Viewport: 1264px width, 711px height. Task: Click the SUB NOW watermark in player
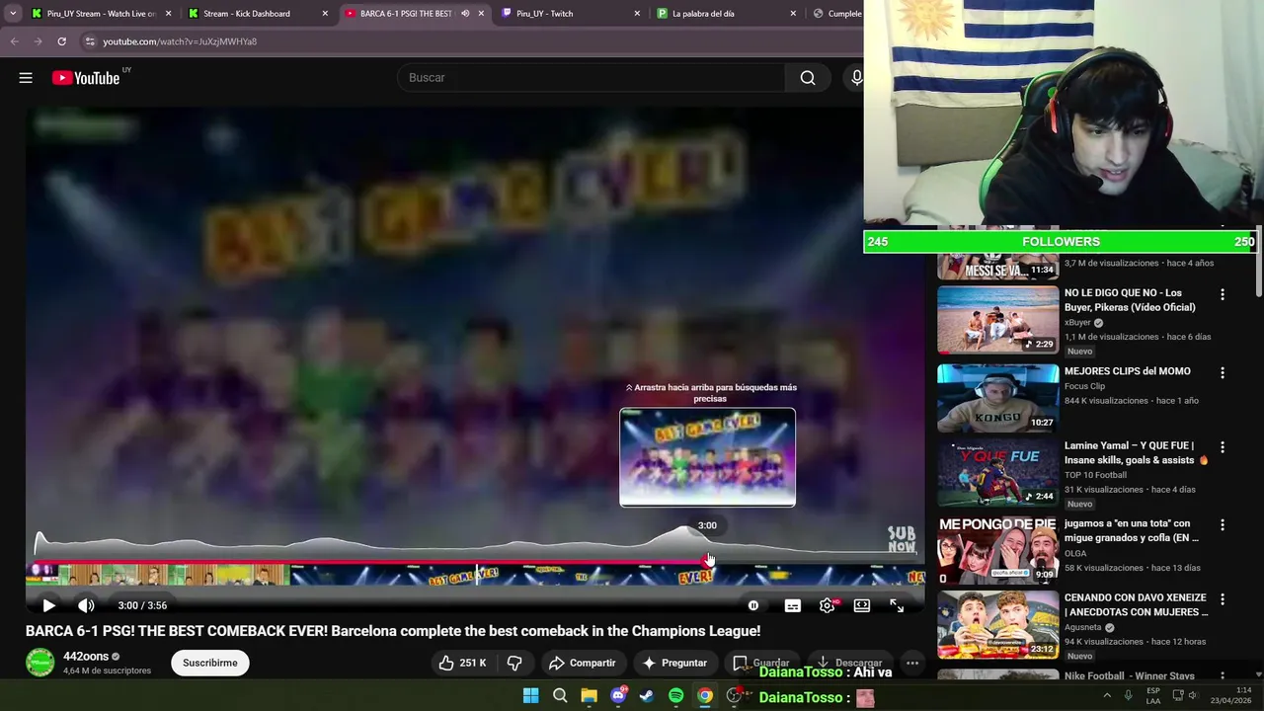901,539
